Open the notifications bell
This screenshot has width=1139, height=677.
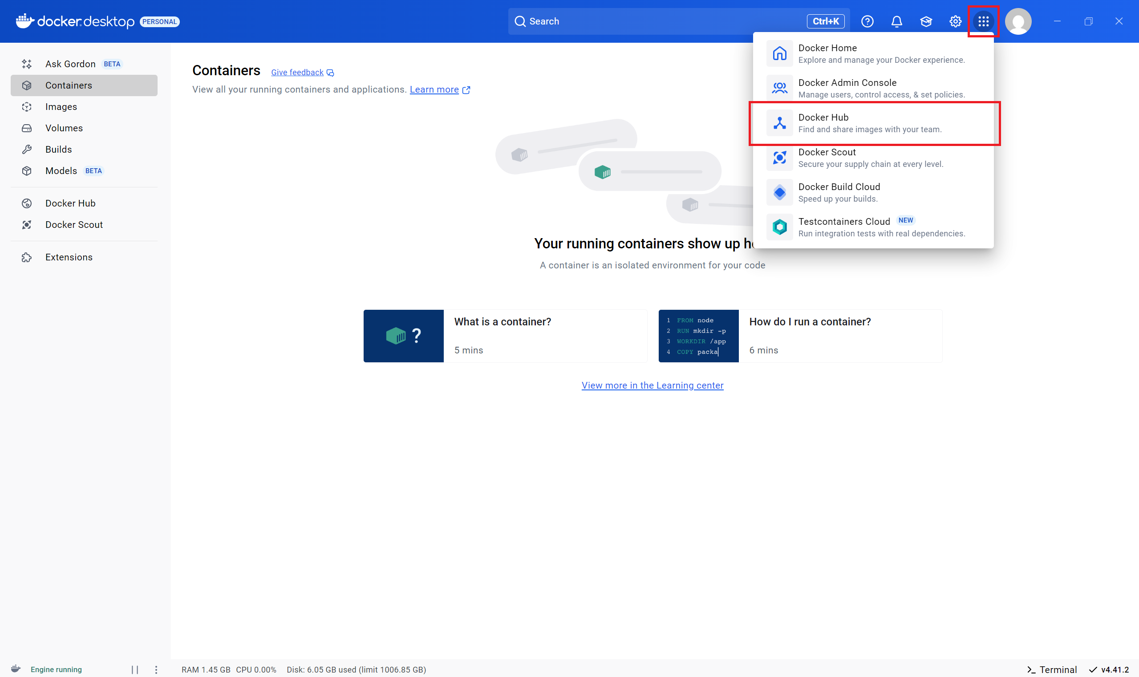[896, 21]
